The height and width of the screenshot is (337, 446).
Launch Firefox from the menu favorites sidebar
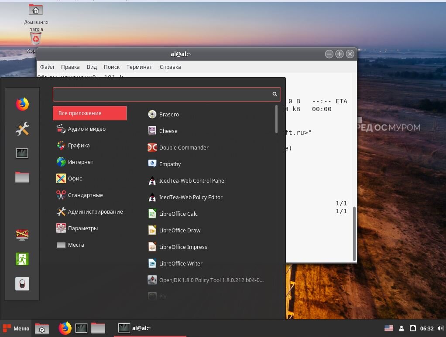[x=22, y=104]
